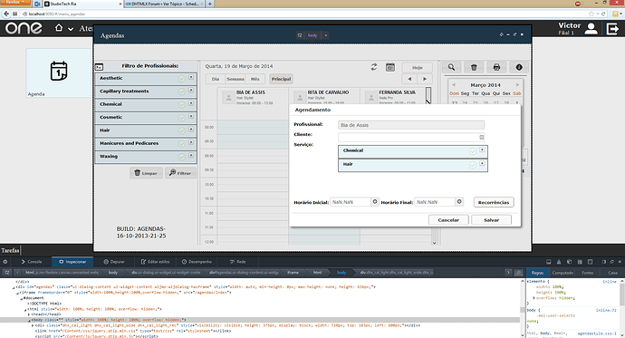The height and width of the screenshot is (338, 625).
Task: Click the refresh arrows icon beside date
Action: [x=373, y=67]
